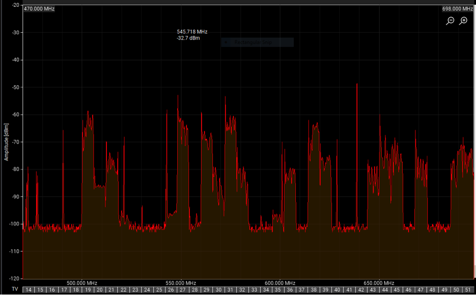
Task: Select TV channel 48
Action: pos(433,290)
